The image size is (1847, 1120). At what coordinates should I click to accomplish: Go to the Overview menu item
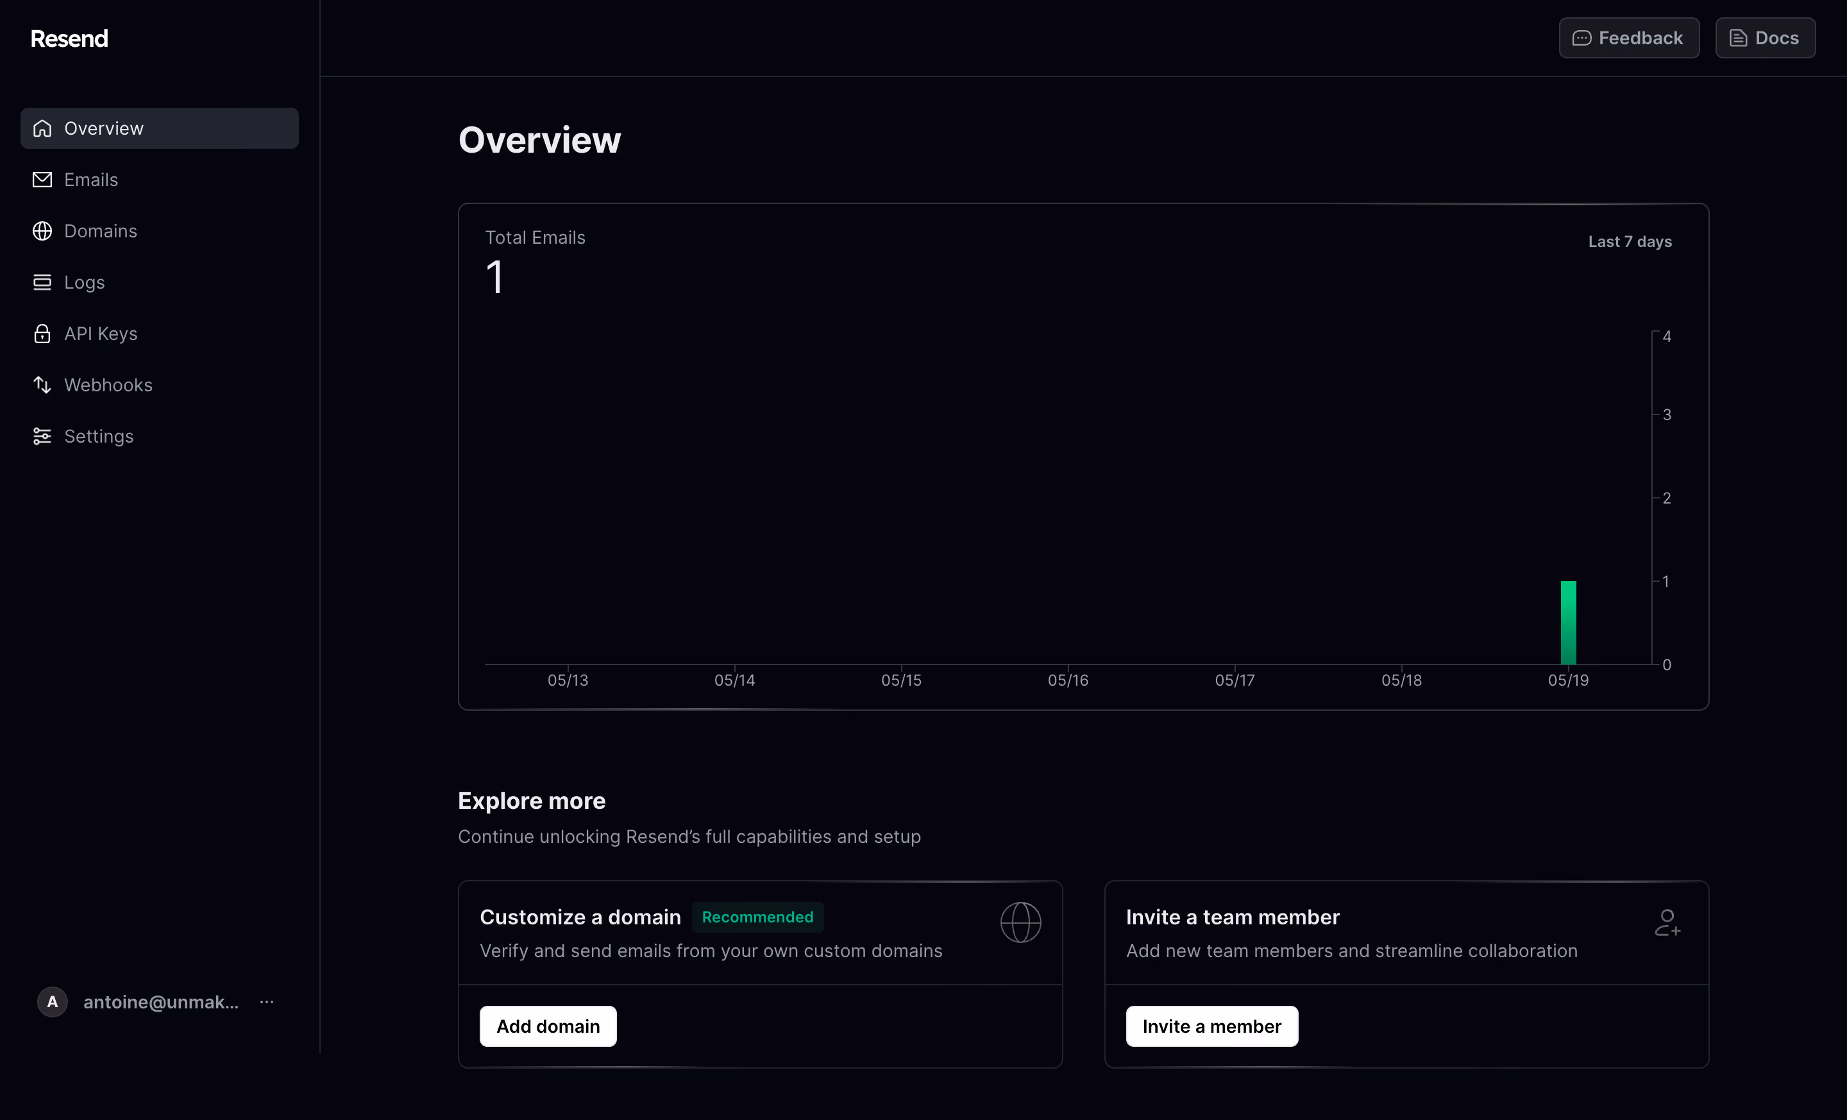[x=160, y=128]
